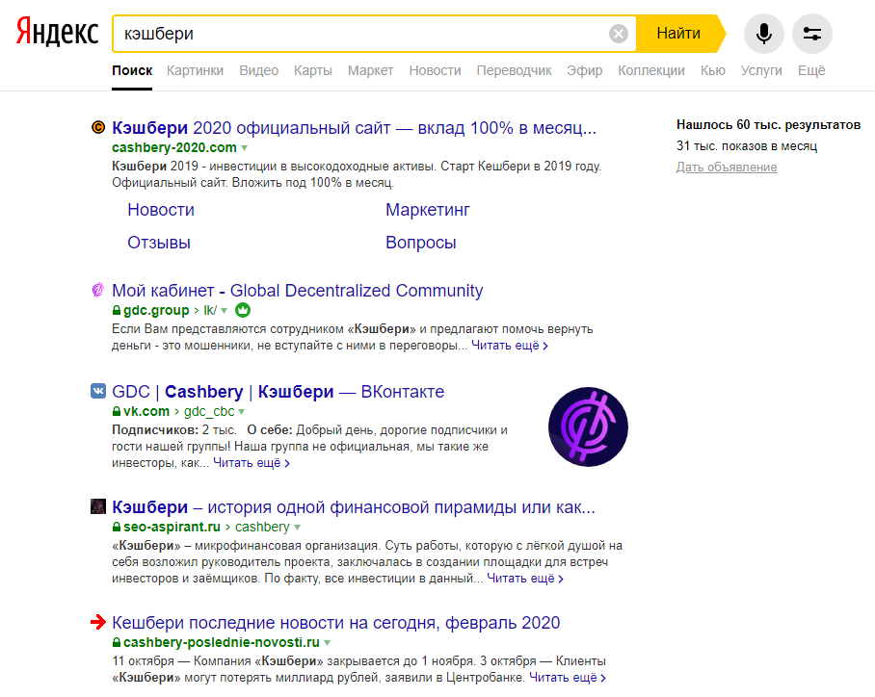Click the seo-aspirant.ru favicon
Viewport: 875px width, 697px height.
click(98, 506)
